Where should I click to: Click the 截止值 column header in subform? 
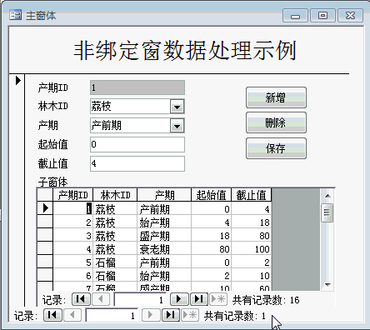click(251, 195)
